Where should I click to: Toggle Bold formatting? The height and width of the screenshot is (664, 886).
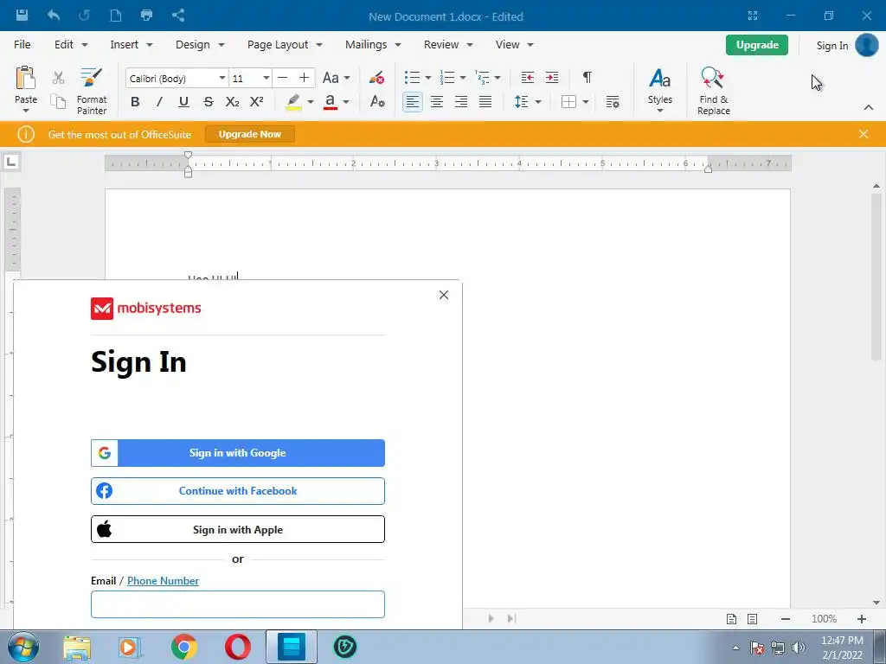point(135,102)
